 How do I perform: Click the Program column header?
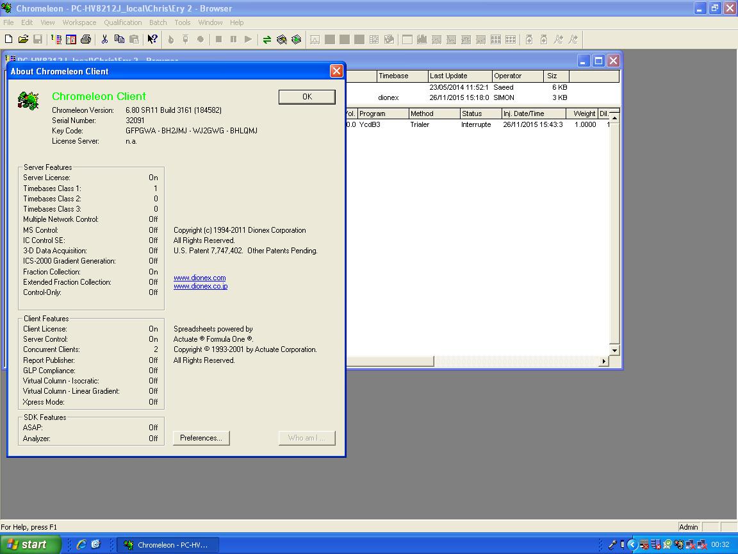(x=383, y=113)
